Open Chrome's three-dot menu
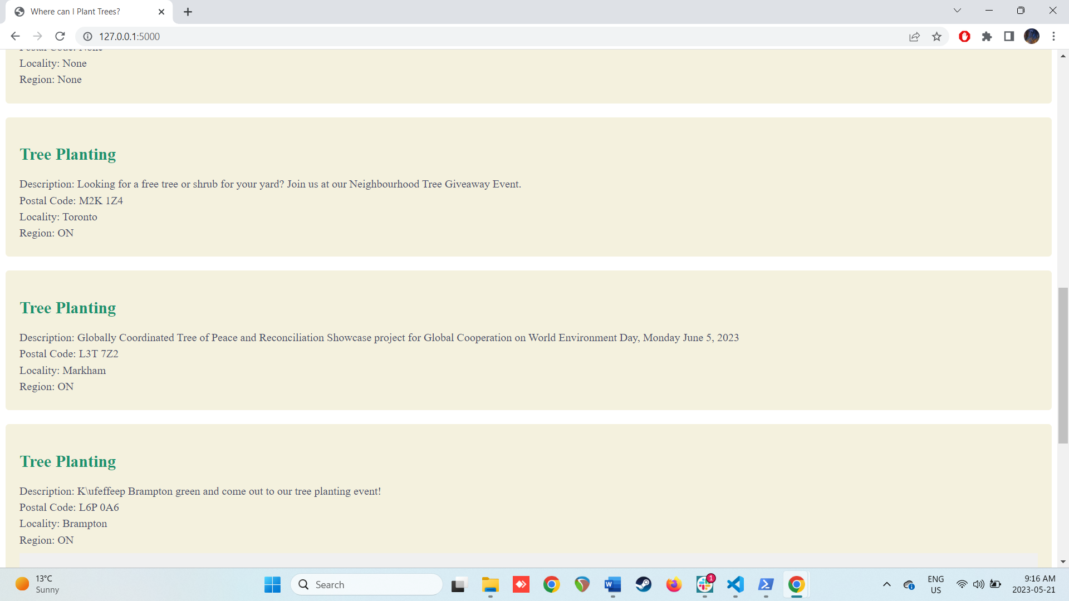 [1053, 36]
